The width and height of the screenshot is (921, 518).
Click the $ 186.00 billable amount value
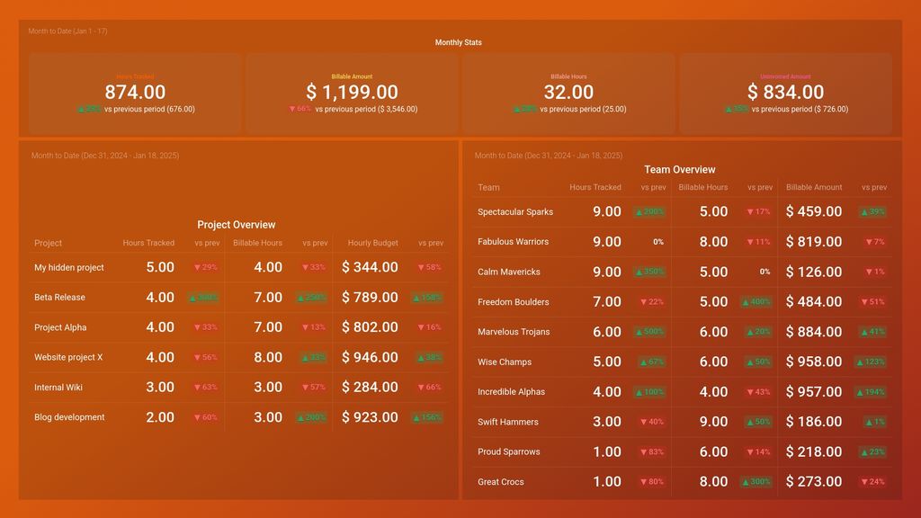point(814,422)
